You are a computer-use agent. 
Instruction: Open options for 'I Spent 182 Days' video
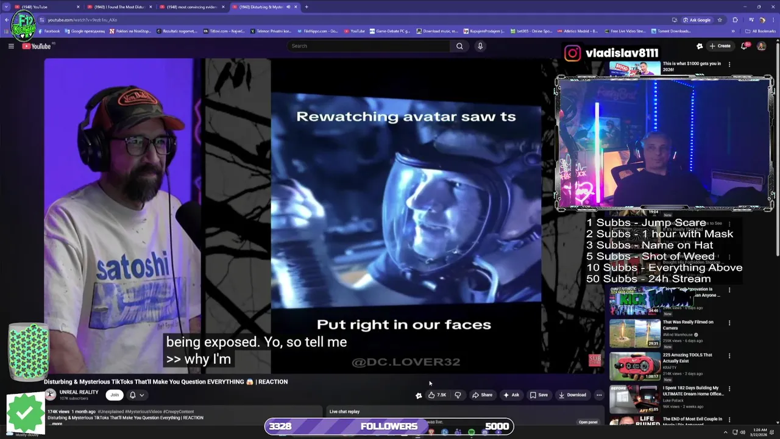click(x=729, y=389)
